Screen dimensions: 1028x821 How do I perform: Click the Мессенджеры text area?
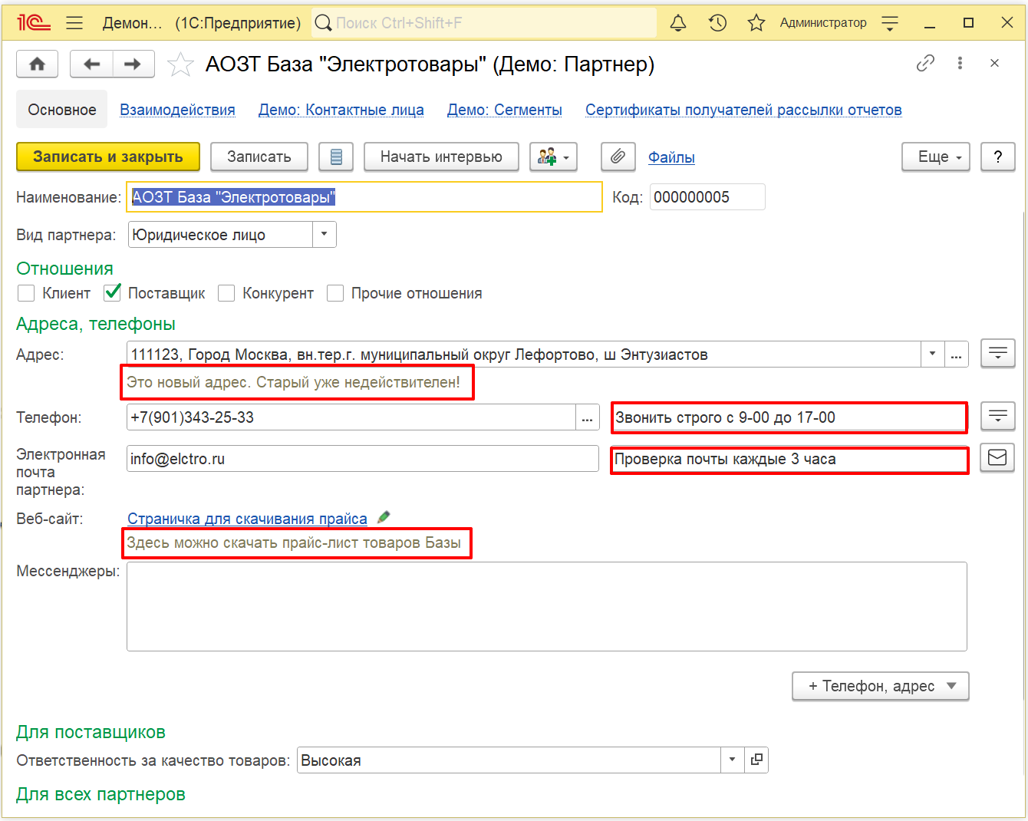[546, 606]
